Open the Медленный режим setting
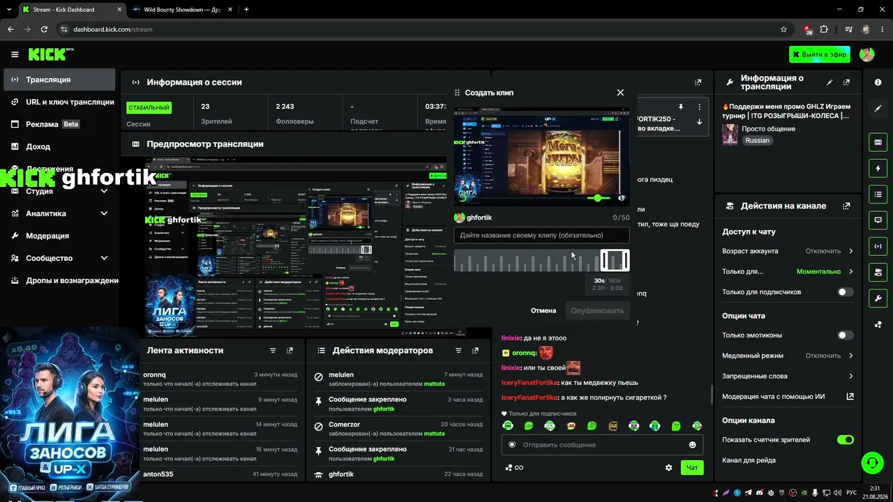This screenshot has height=502, width=893. coord(788,356)
